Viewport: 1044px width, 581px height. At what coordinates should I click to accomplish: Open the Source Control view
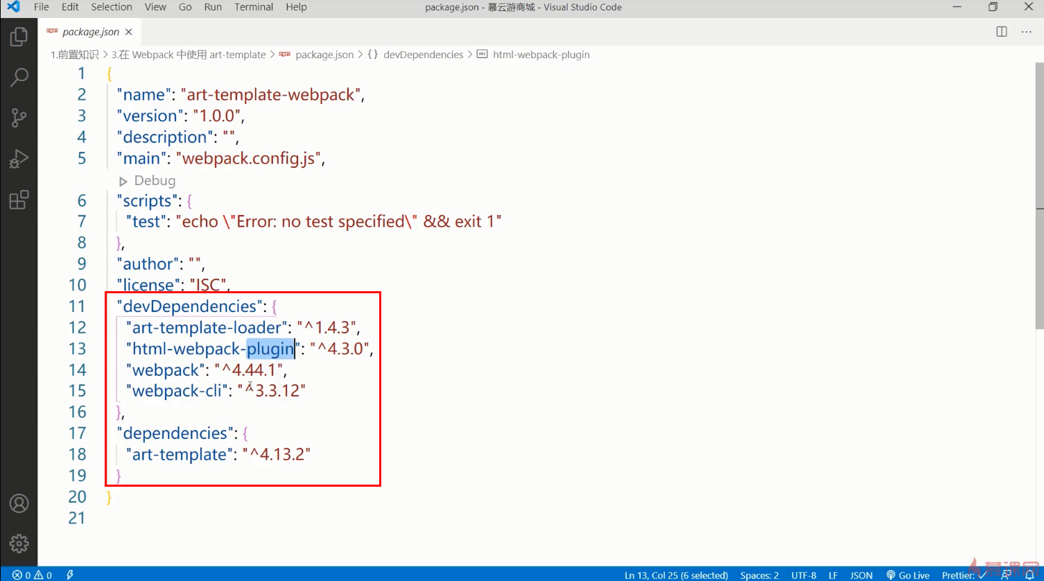pyautogui.click(x=19, y=118)
